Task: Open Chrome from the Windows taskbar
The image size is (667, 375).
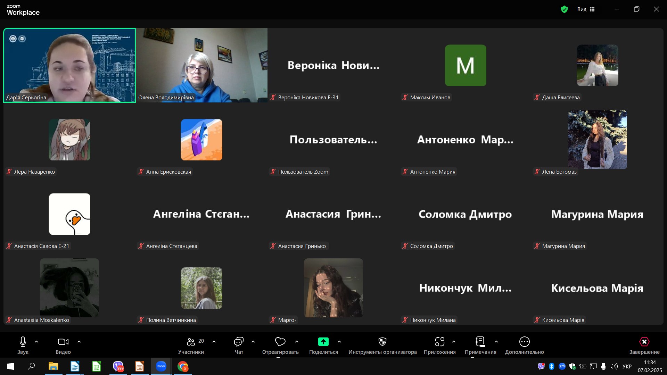Action: [x=183, y=366]
